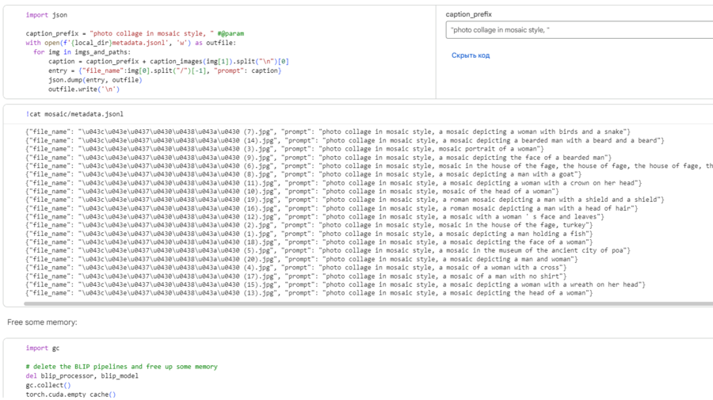Click the "import gc" code line
This screenshot has width=713, height=400.
point(42,349)
